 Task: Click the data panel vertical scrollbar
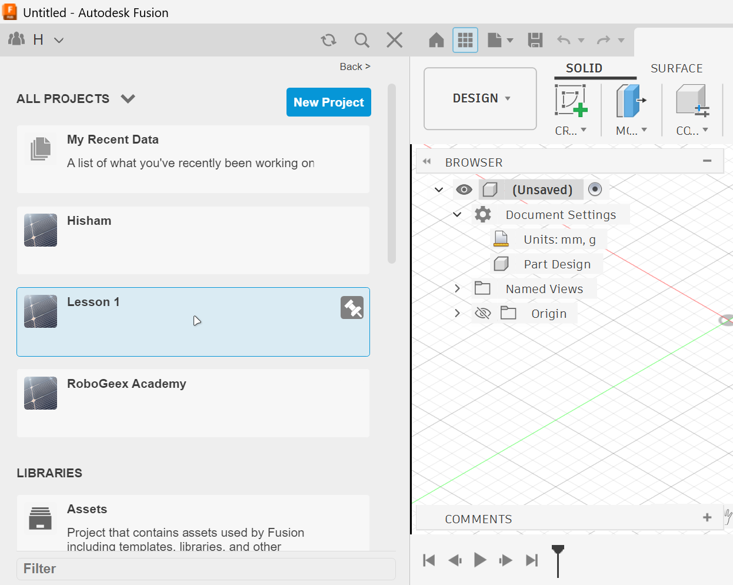pyautogui.click(x=392, y=174)
